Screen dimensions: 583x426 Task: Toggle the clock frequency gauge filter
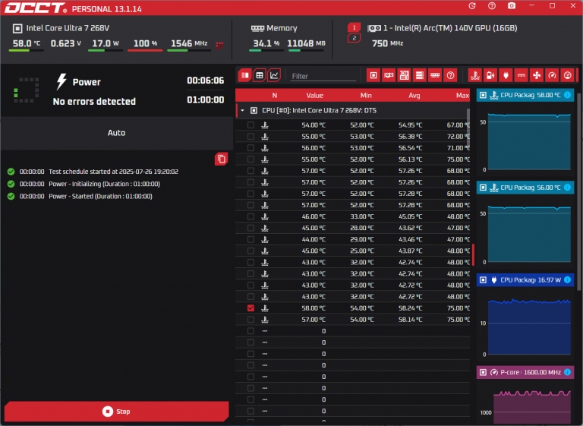pos(552,75)
